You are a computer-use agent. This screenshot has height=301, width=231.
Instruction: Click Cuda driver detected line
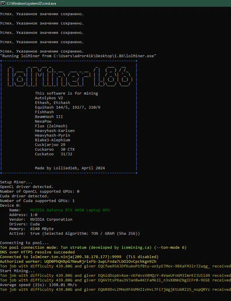(x=24, y=196)
